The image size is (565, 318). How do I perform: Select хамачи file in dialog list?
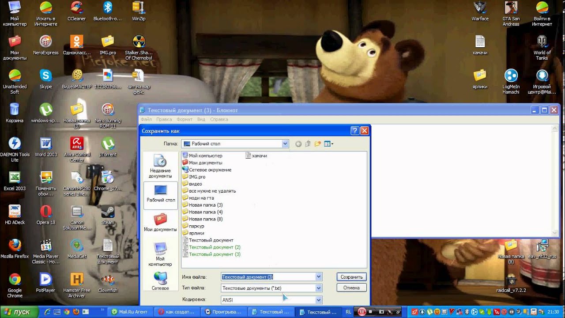point(256,155)
